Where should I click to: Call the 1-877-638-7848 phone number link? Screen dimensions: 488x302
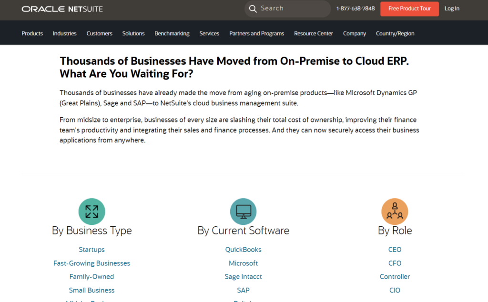(356, 9)
